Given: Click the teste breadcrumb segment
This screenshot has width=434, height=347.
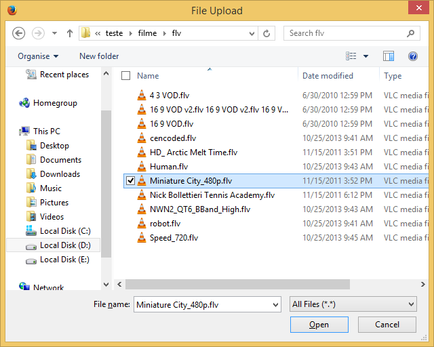Looking at the screenshot, I should [x=114, y=33].
